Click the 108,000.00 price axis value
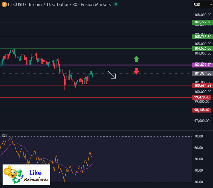Screen dimensions: 213x188 click(x=203, y=15)
